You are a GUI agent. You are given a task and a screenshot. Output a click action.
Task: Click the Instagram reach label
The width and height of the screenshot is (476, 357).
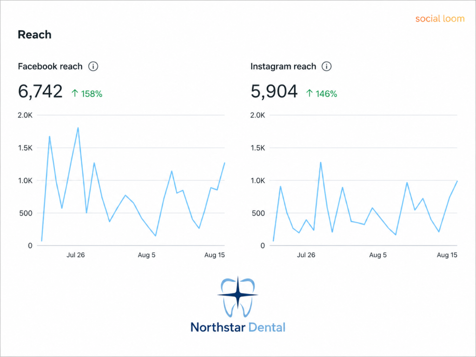(283, 66)
